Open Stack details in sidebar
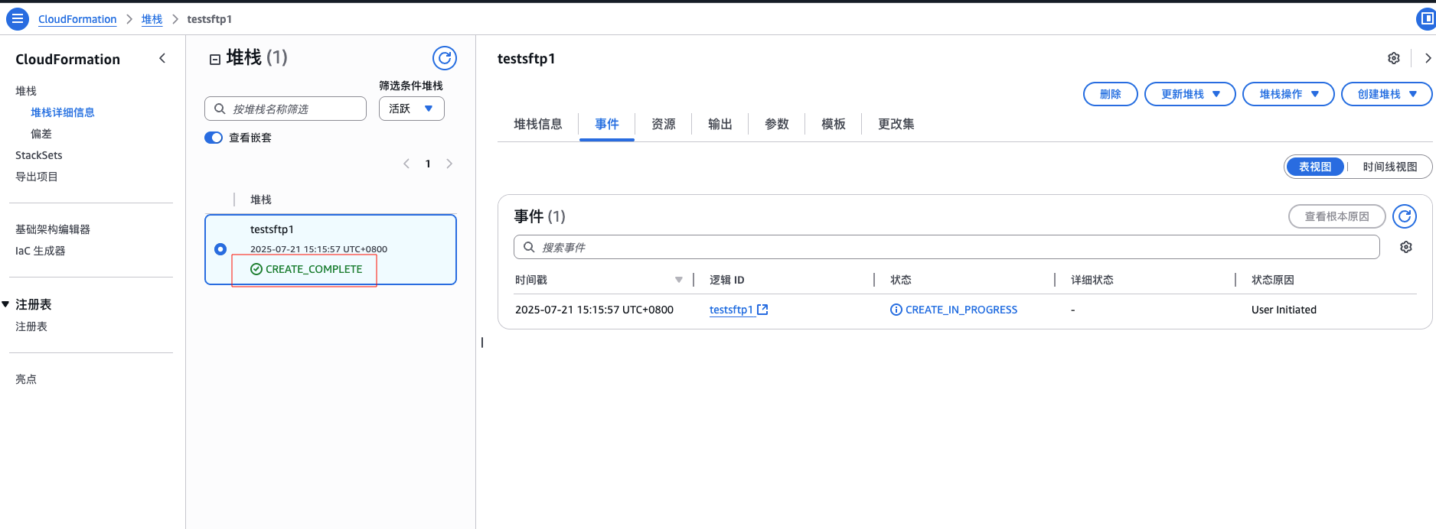 click(63, 112)
